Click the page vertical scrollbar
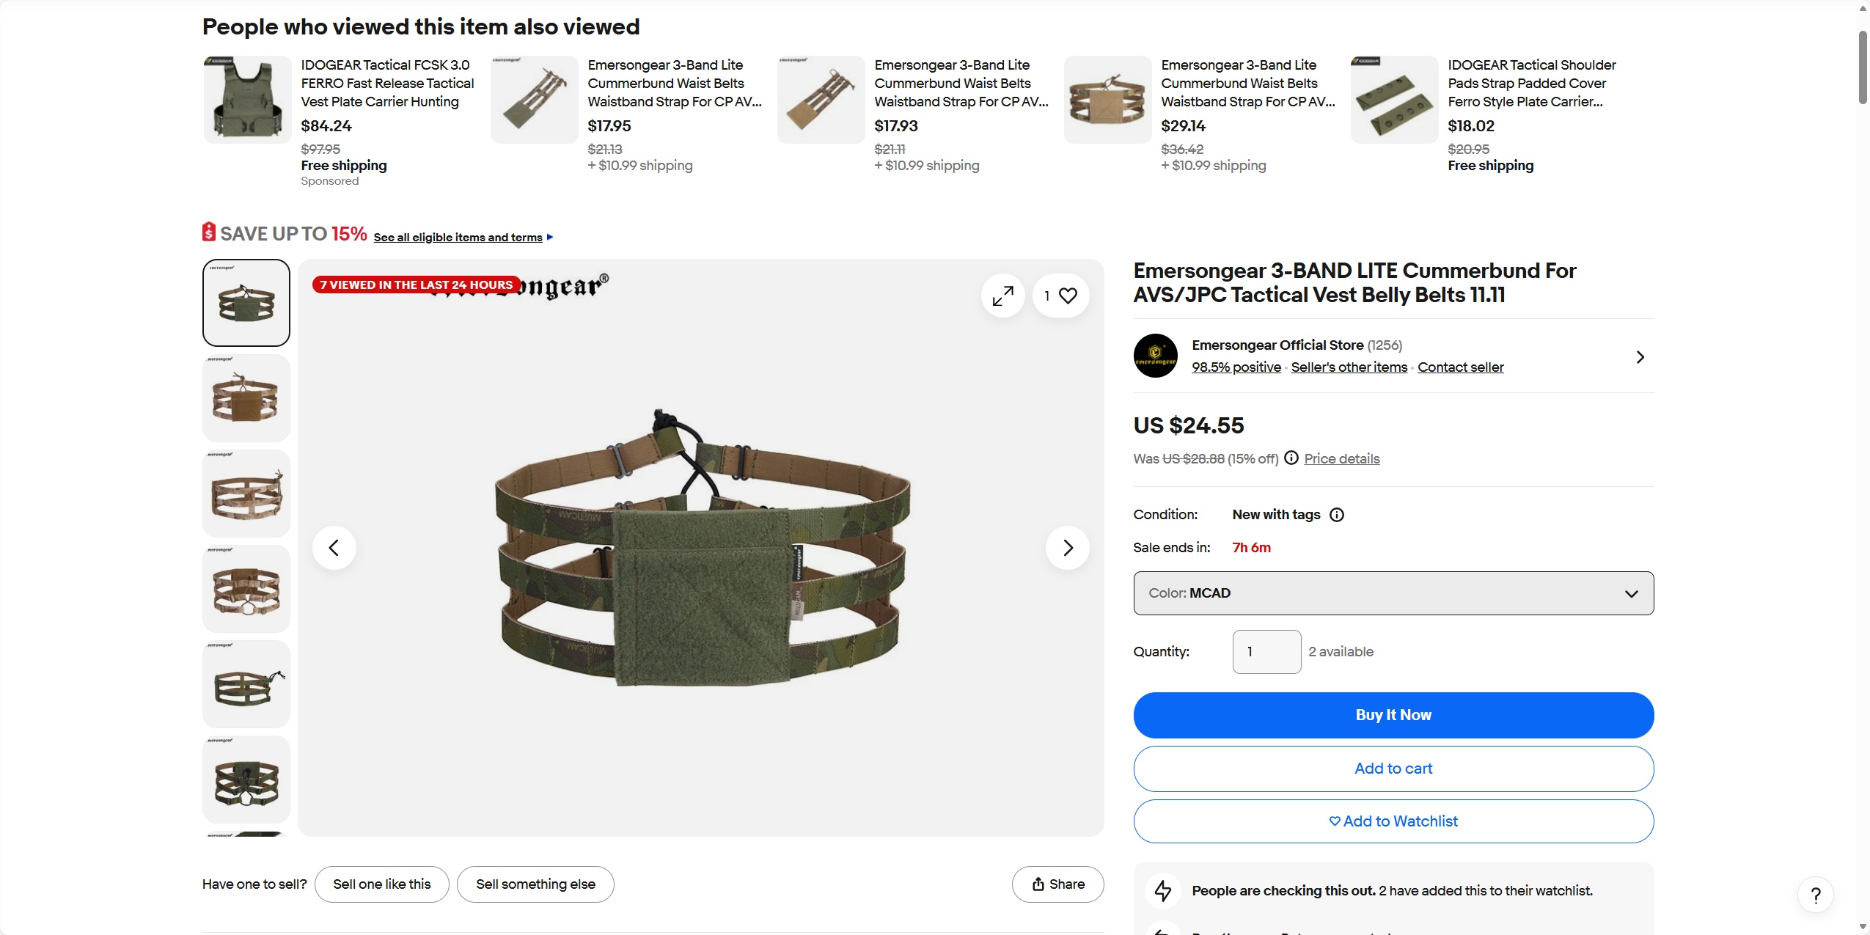 1863,67
